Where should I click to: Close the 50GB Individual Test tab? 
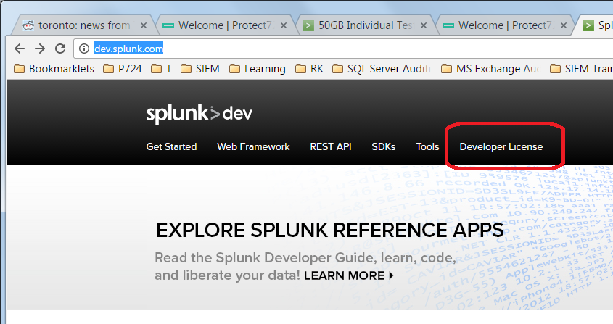click(428, 25)
